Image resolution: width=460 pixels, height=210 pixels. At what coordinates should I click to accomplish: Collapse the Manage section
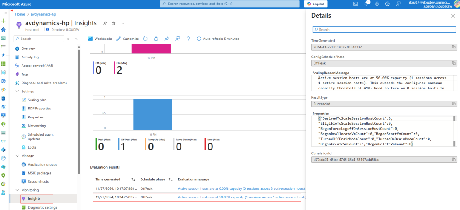coord(17,156)
